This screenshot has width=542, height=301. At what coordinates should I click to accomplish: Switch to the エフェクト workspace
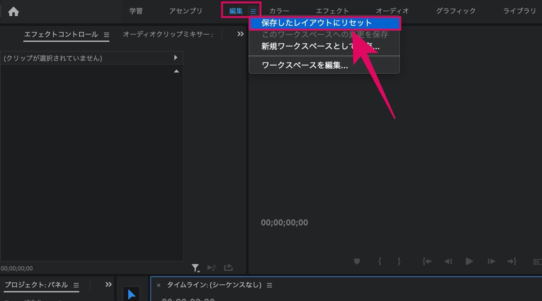pyautogui.click(x=332, y=11)
